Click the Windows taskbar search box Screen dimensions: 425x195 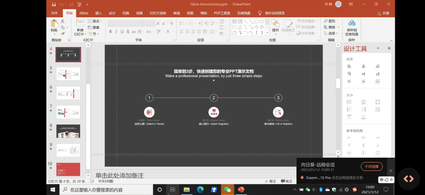coord(106,190)
